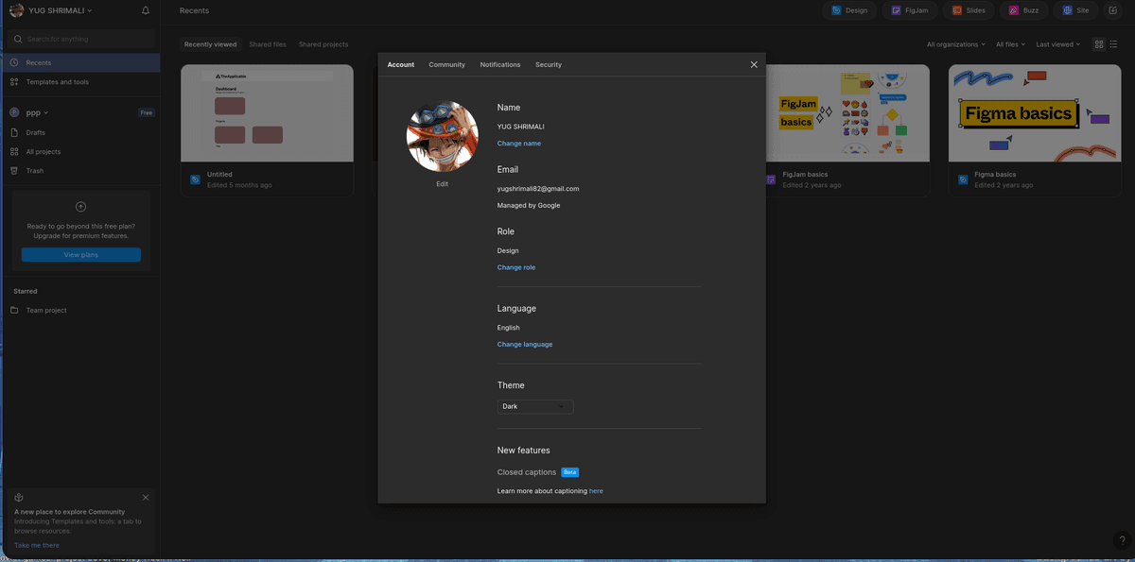This screenshot has width=1135, height=562.
Task: Click the Change name link
Action: pos(518,144)
